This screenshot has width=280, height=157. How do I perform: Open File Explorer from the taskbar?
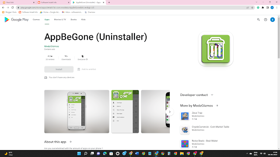click(x=182, y=154)
